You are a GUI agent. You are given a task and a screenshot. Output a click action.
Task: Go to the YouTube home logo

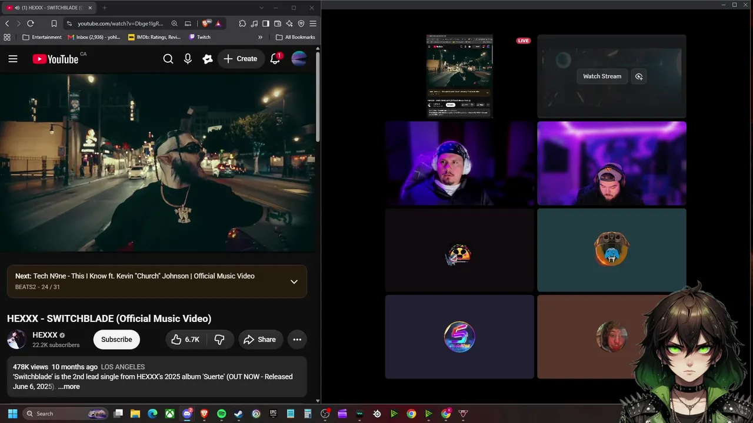coord(55,59)
